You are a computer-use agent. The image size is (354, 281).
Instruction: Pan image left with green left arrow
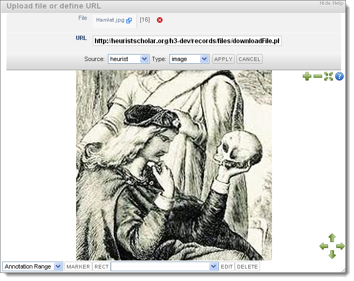(x=324, y=246)
